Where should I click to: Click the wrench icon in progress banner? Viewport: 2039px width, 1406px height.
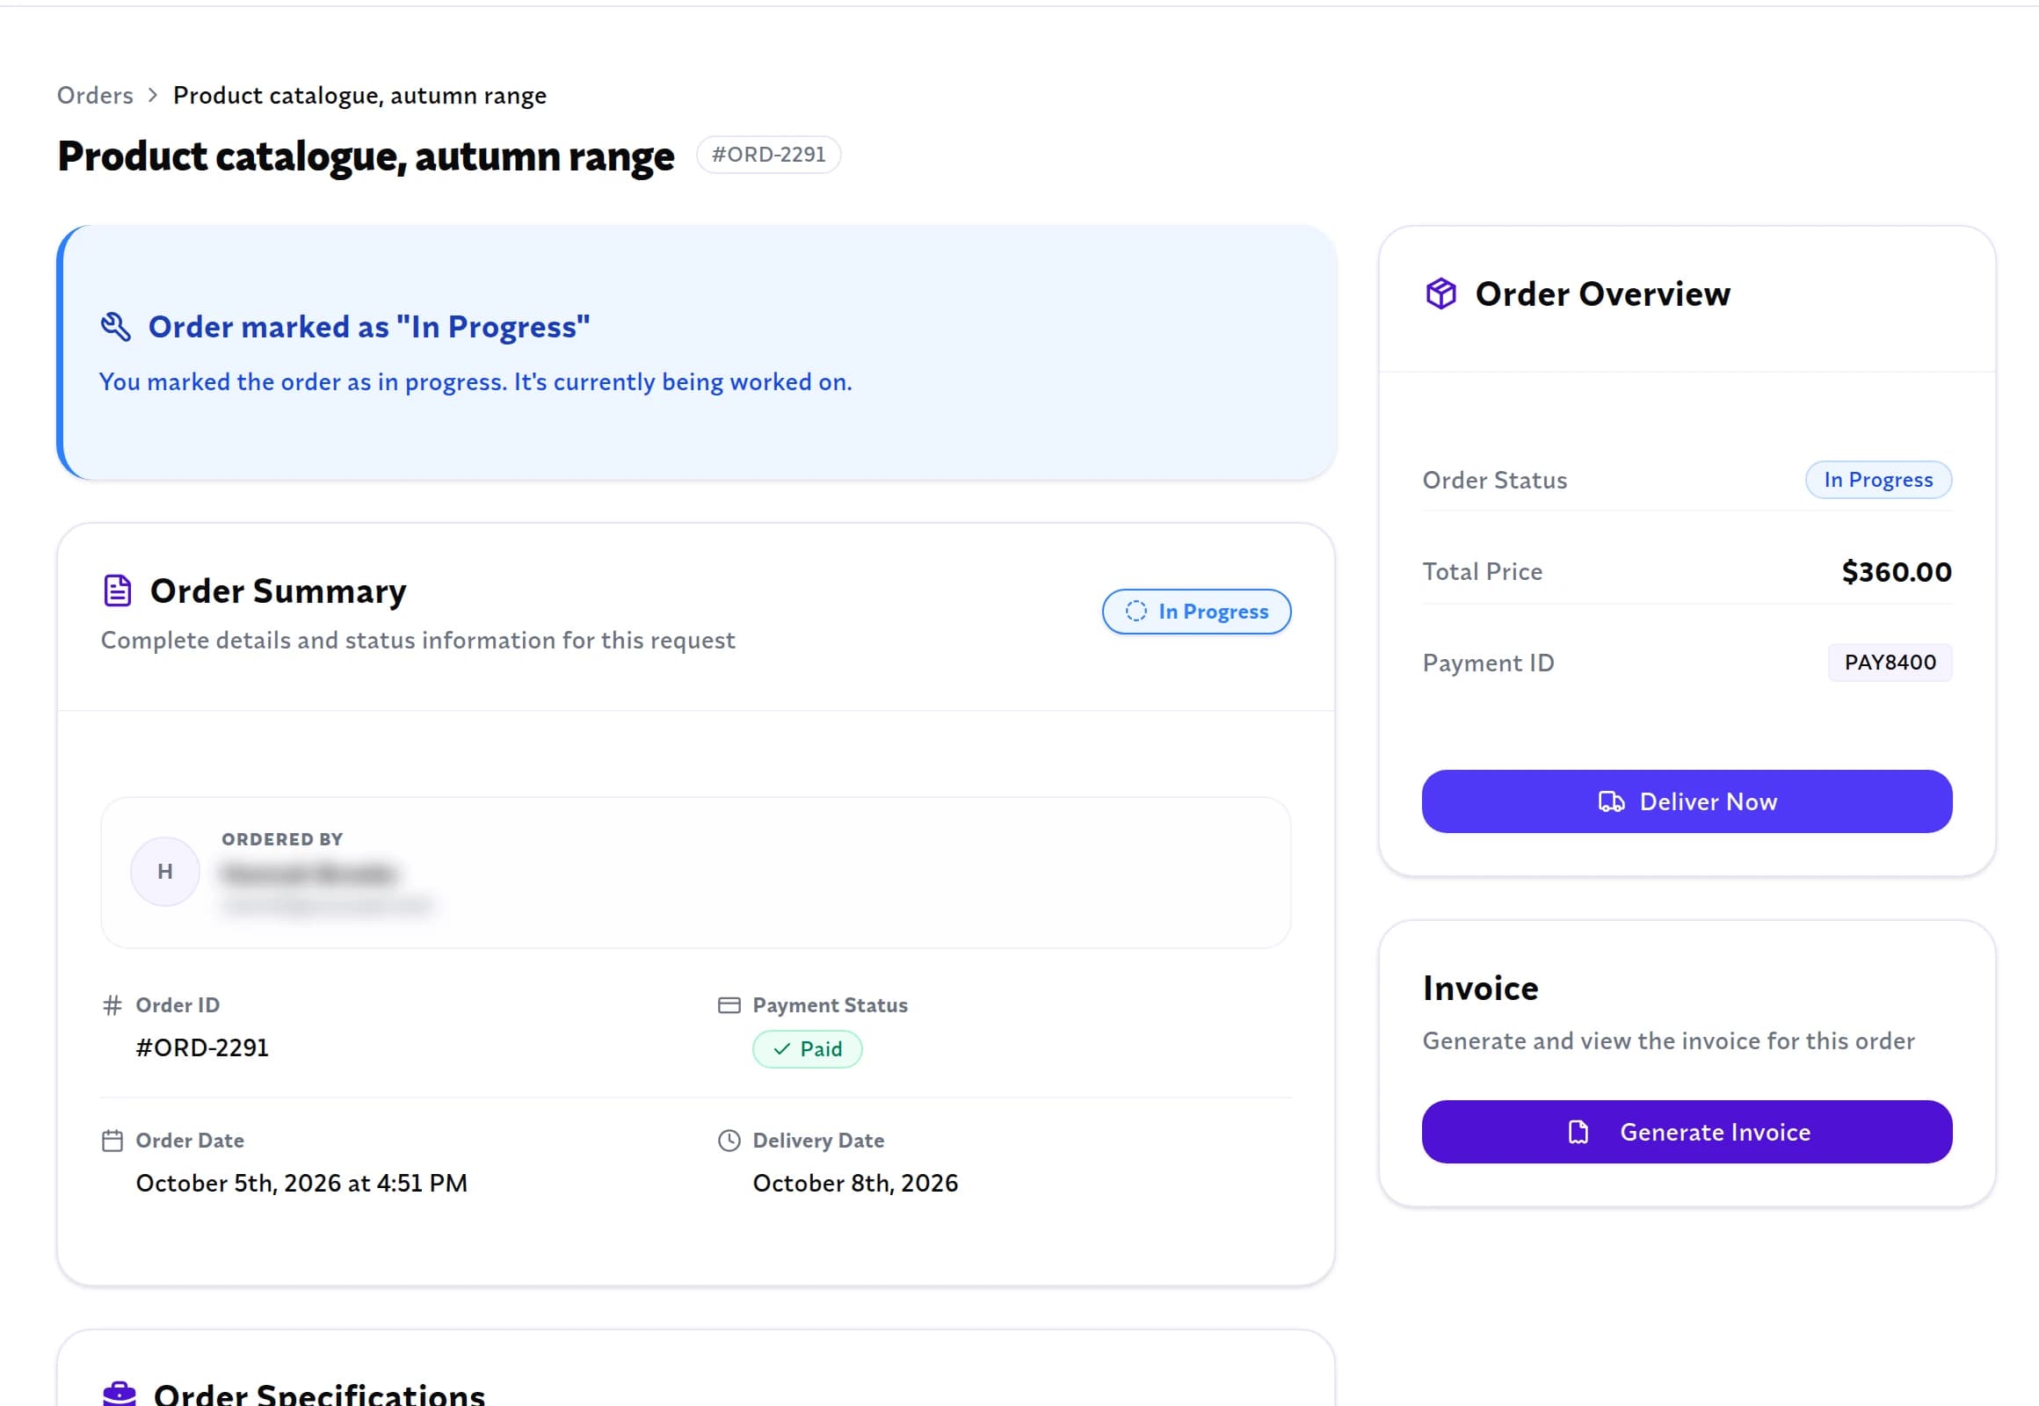115,327
